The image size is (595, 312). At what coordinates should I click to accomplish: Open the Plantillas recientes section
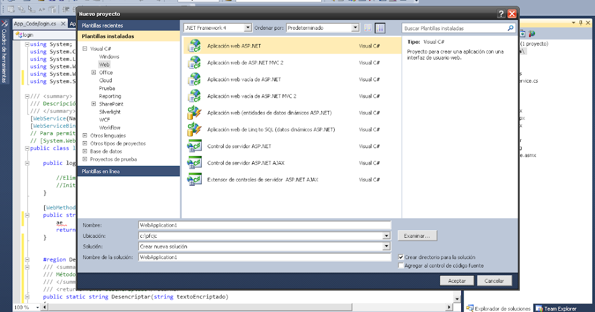click(128, 25)
